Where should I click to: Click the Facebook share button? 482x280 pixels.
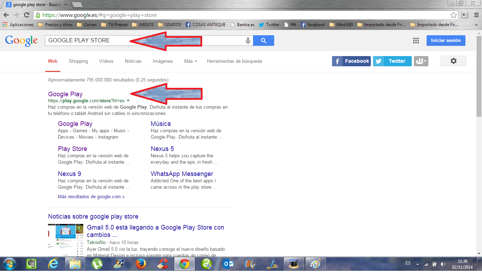(x=351, y=61)
